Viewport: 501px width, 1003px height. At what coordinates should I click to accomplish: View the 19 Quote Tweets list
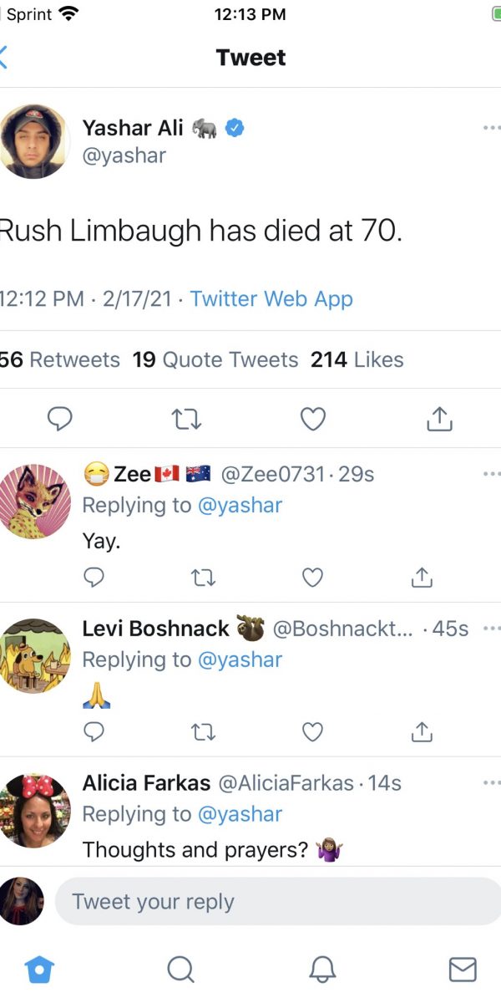215,359
